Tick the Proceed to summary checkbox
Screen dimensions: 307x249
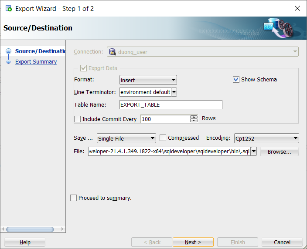point(74,198)
